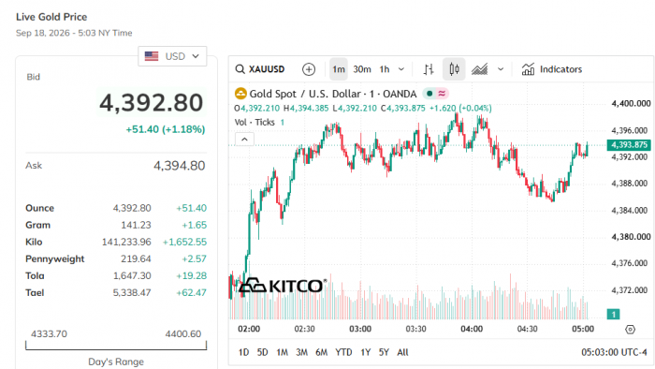
Task: Click the day's low value 4333.70
Action: 49,334
